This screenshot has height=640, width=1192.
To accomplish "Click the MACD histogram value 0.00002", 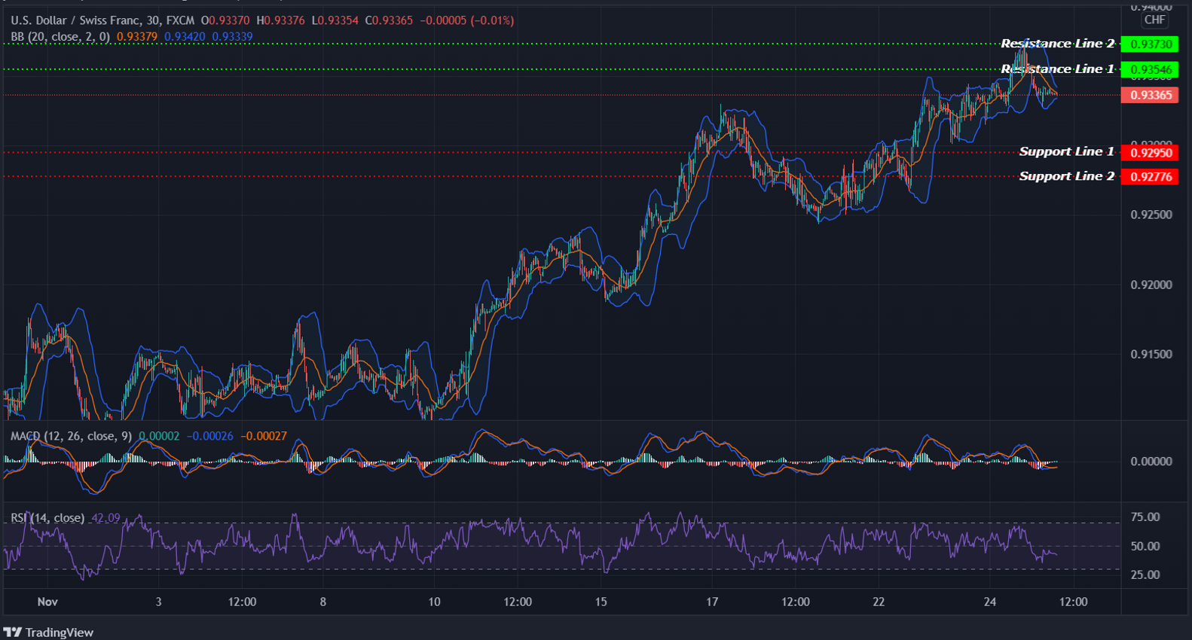I will click(x=159, y=436).
